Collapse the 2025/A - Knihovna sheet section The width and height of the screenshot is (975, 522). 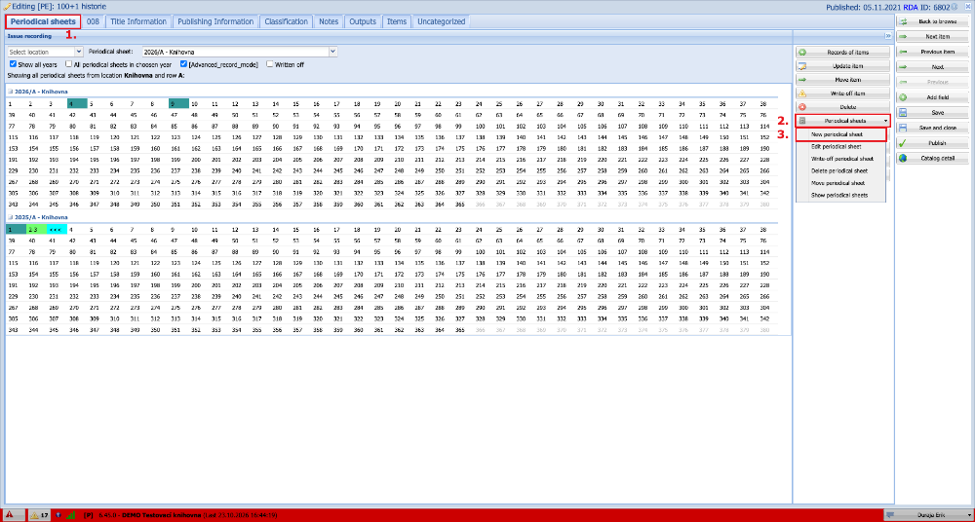10,217
